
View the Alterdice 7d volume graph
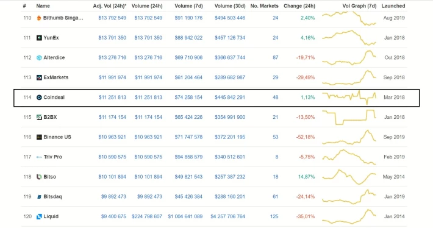coord(349,58)
